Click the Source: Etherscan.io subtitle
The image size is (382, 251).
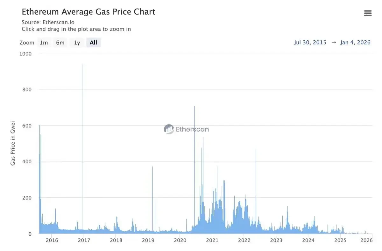tap(48, 22)
